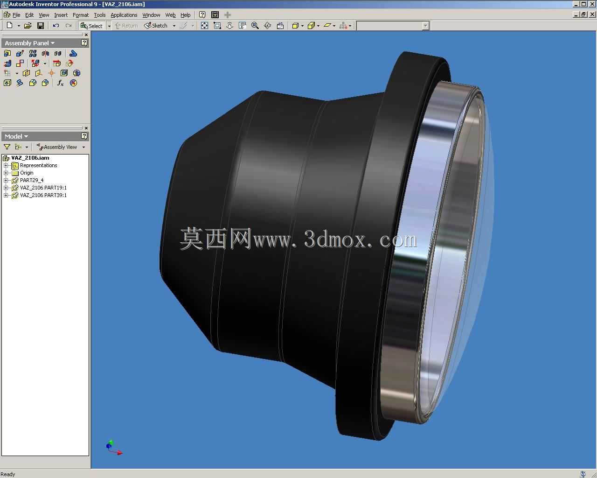597x478 pixels.
Task: Open the File menu
Action: [x=16, y=15]
